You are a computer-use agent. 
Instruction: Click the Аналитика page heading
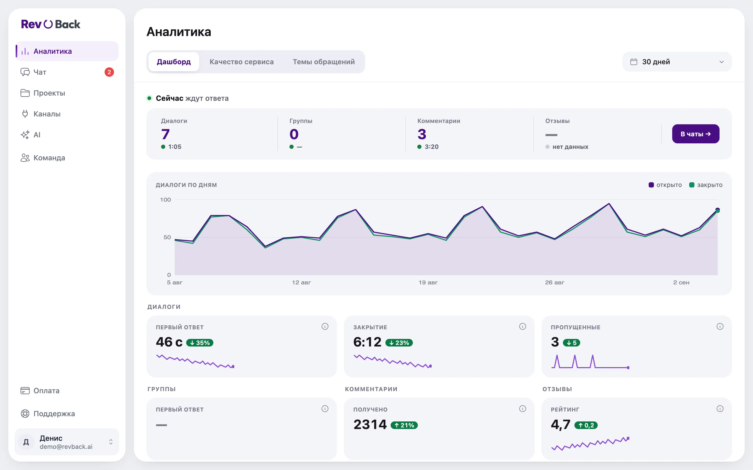[x=179, y=32]
